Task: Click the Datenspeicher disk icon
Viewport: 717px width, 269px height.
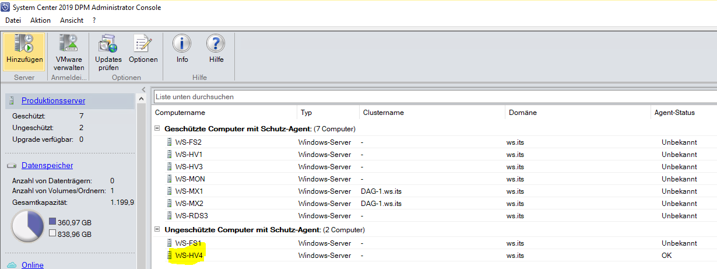Action: point(12,166)
